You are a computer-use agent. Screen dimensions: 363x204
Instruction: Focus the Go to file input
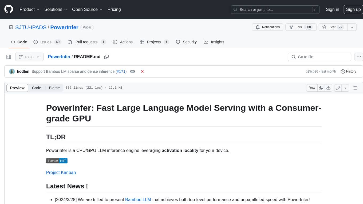319,57
